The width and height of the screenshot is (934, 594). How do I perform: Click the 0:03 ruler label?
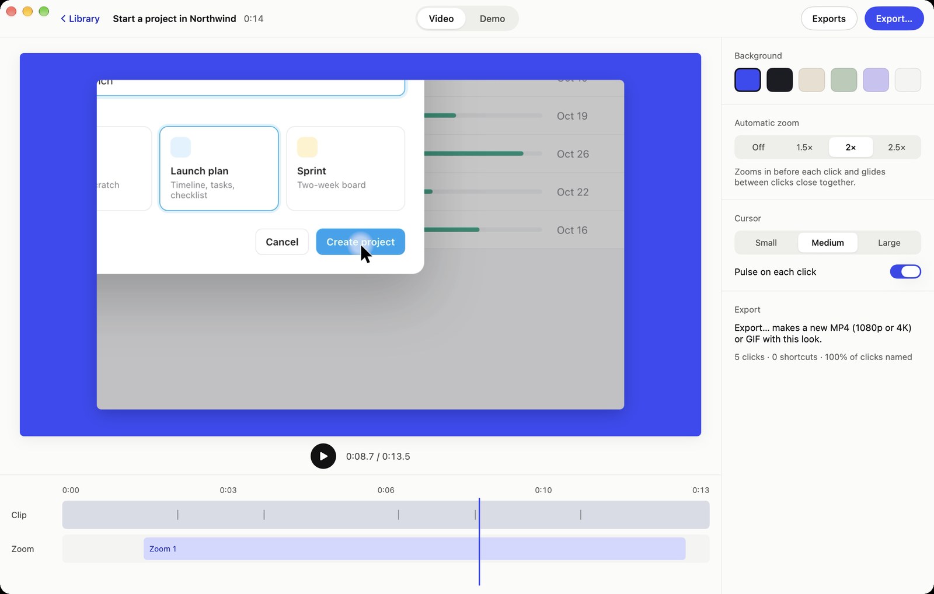coord(228,490)
